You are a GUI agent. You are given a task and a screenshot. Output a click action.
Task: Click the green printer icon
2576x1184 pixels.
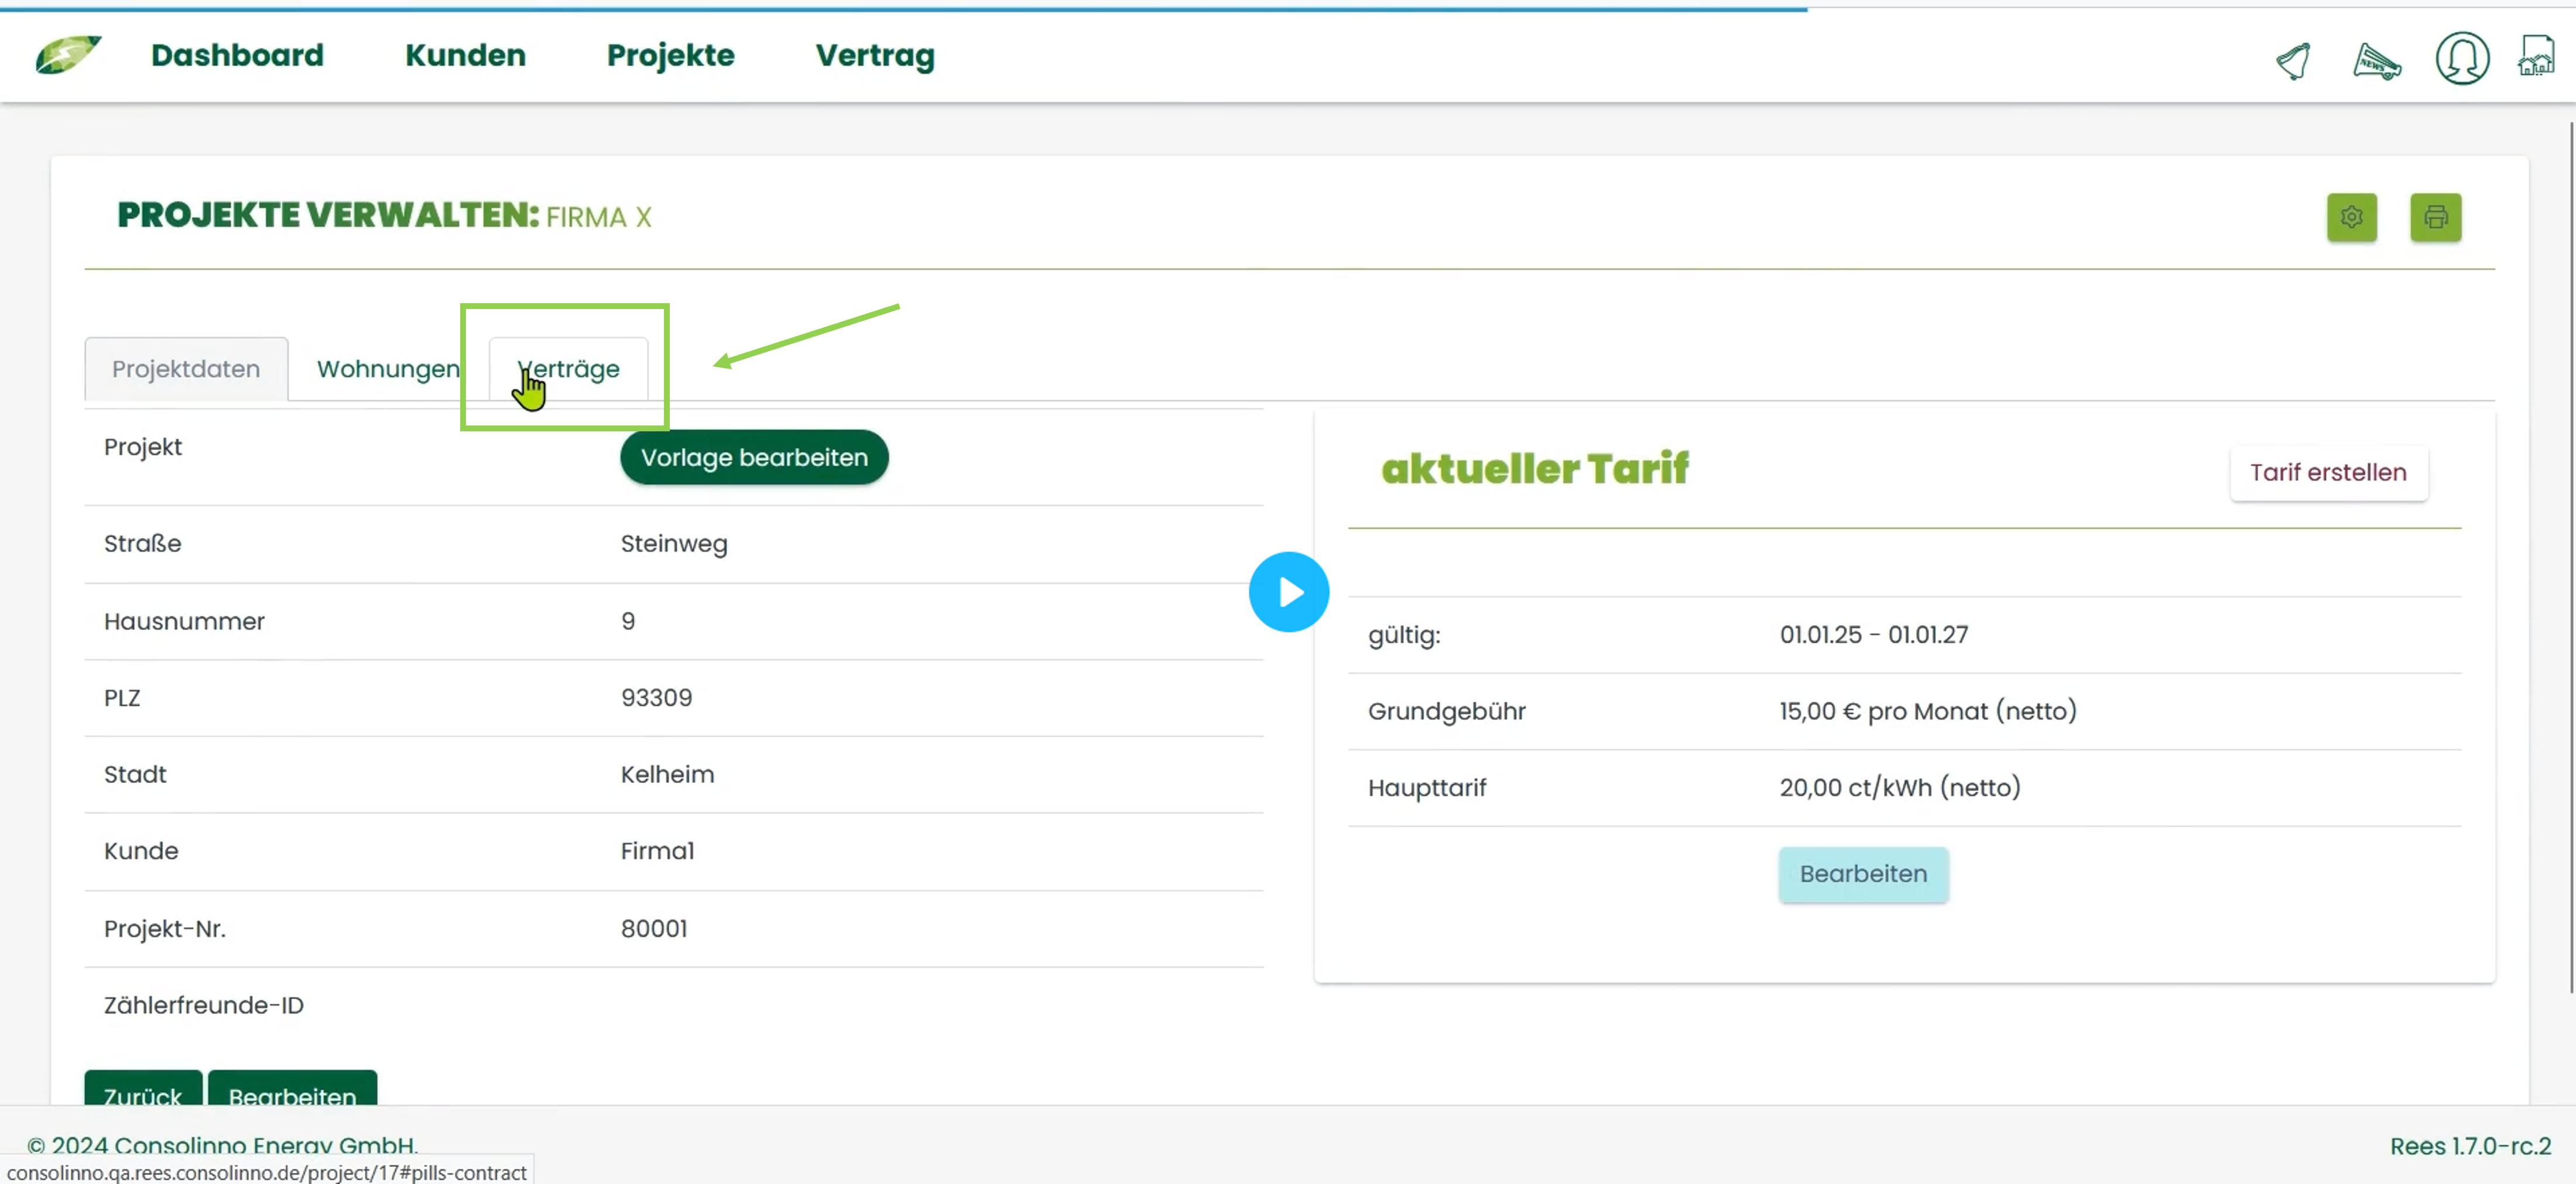2436,217
